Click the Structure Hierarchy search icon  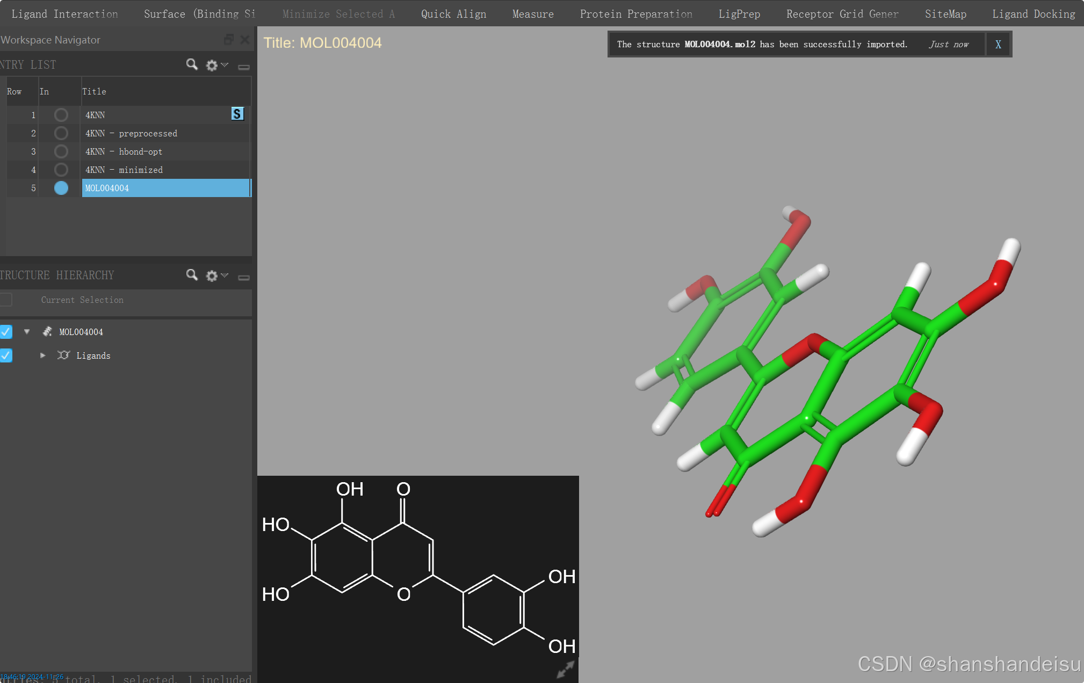coord(191,275)
